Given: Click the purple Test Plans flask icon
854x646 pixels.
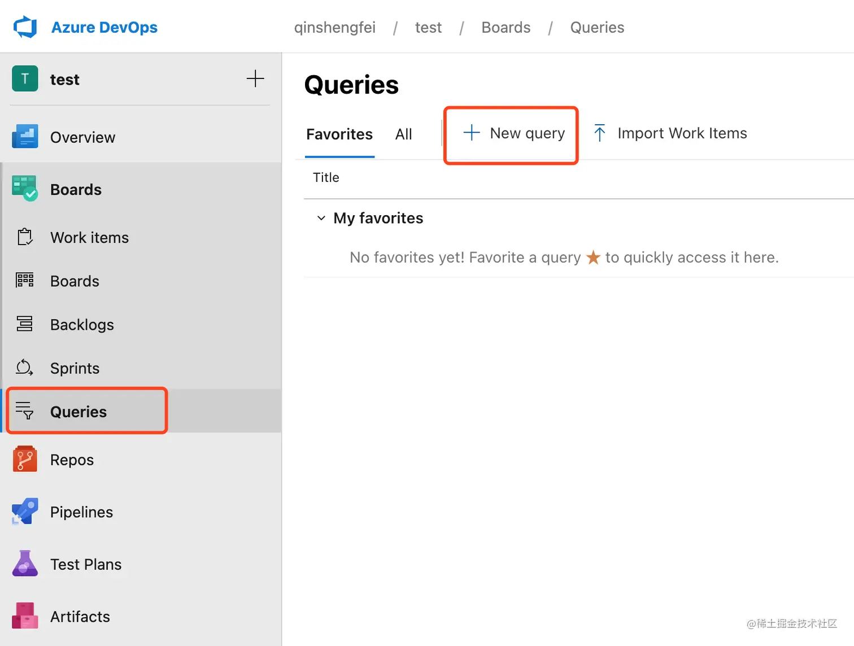Looking at the screenshot, I should pos(25,564).
